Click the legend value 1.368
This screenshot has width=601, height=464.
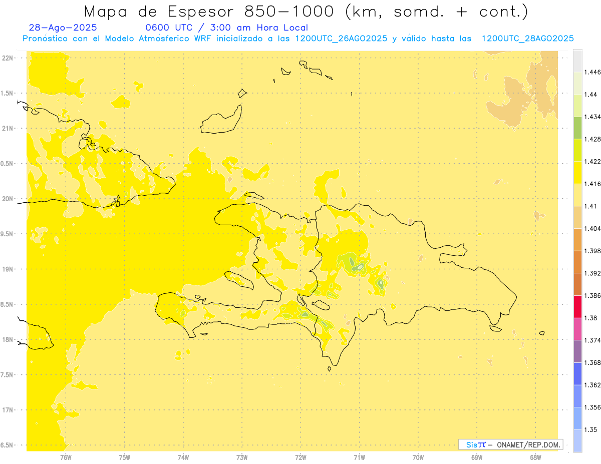pyautogui.click(x=592, y=362)
